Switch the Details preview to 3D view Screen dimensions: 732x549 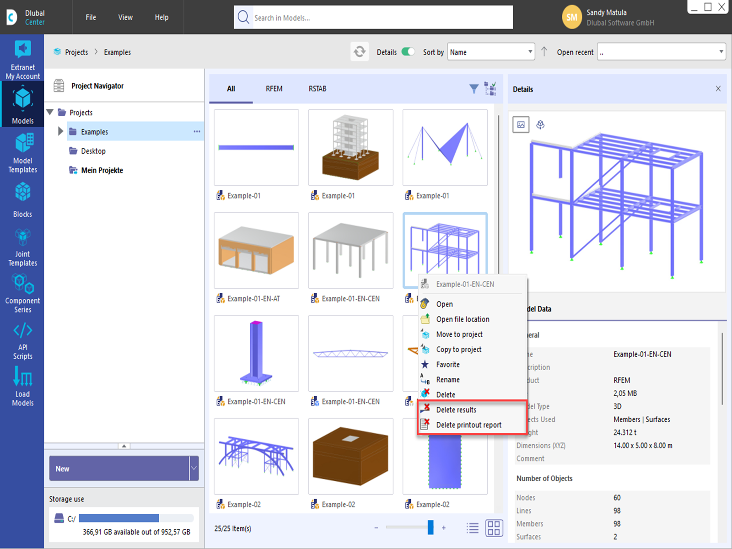(540, 124)
